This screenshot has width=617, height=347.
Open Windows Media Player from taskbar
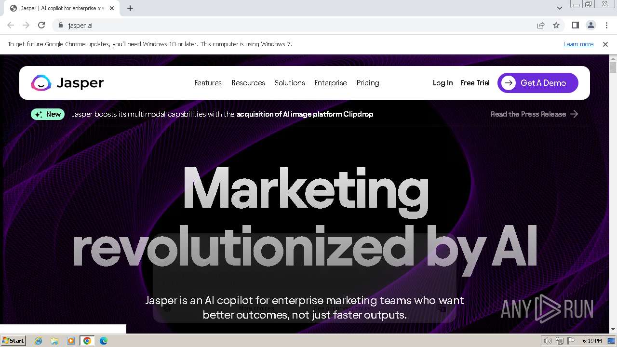tap(71, 341)
